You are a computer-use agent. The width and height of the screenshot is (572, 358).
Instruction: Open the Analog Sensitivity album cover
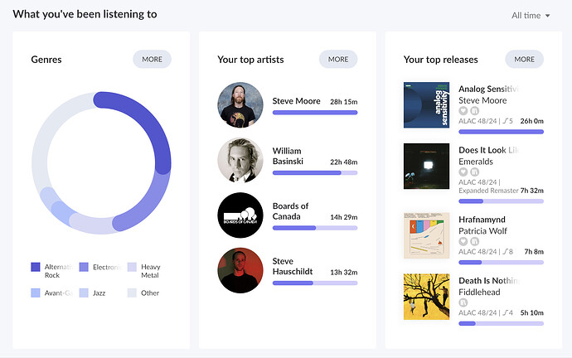(426, 105)
